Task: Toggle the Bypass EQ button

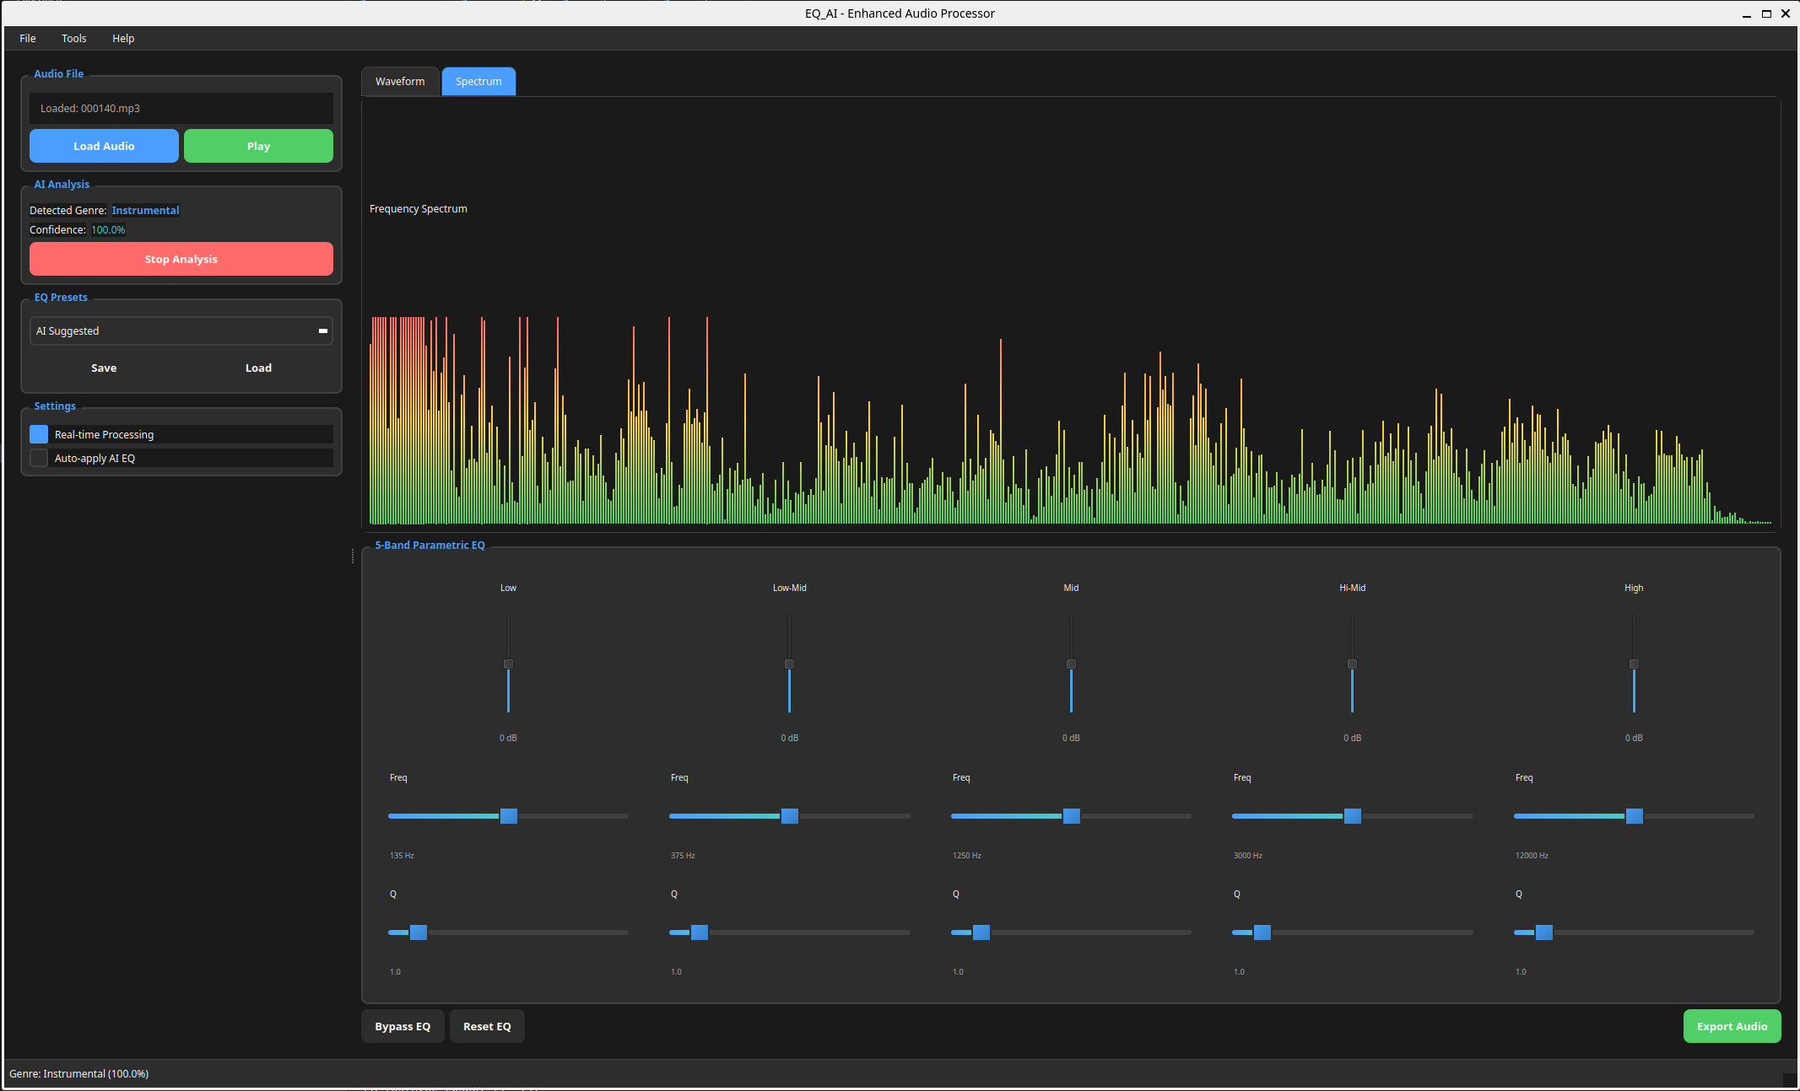Action: [x=403, y=1026]
